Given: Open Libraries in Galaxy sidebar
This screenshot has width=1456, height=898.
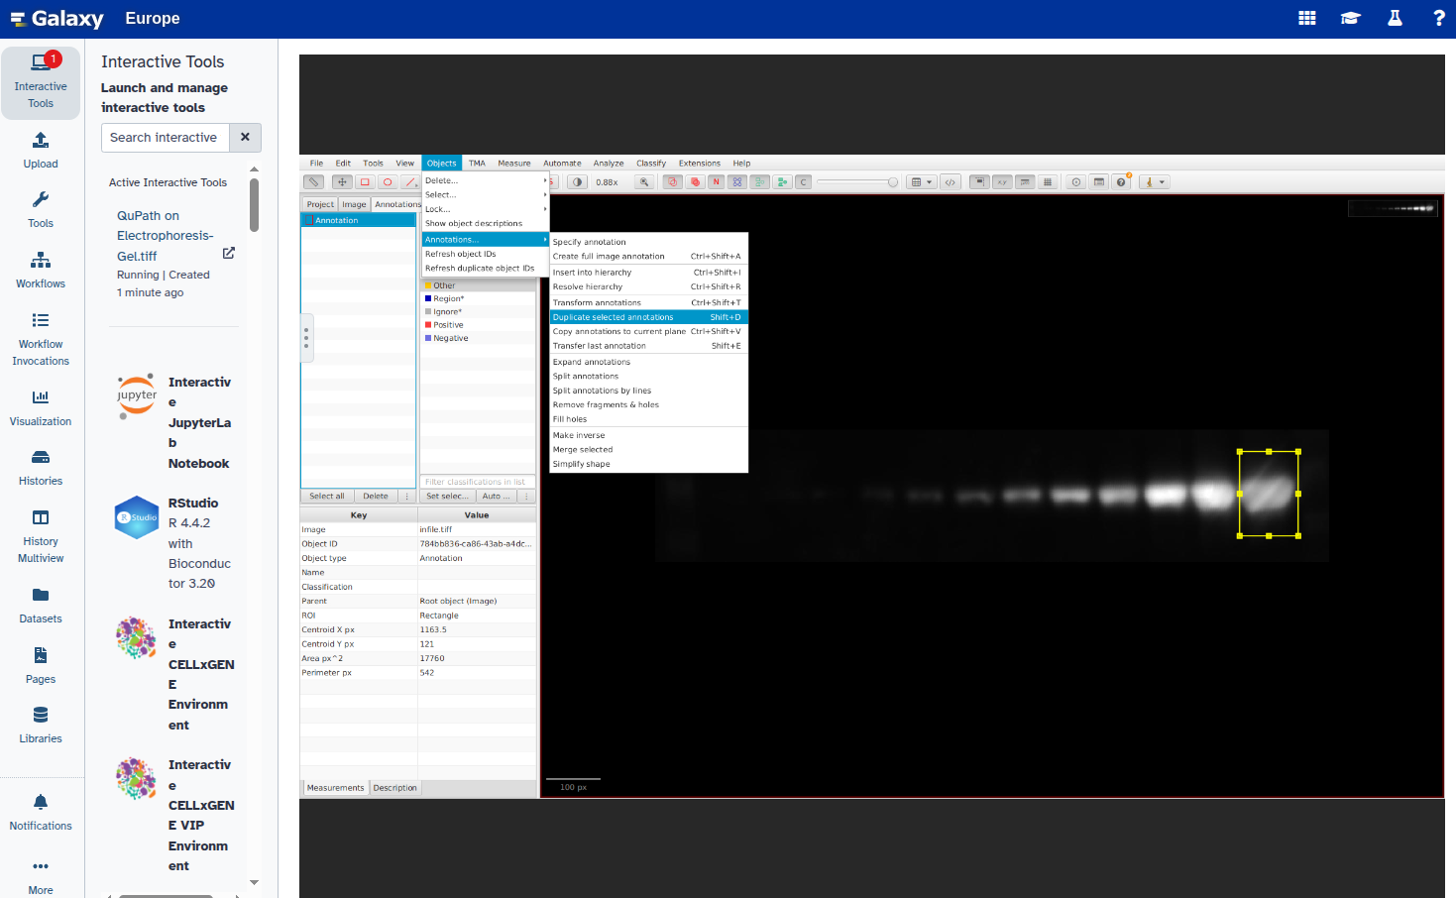Looking at the screenshot, I should click(x=41, y=725).
